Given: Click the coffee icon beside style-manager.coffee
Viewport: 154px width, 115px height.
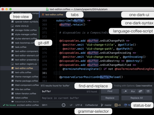Looking at the screenshot, I should click(x=13, y=34).
